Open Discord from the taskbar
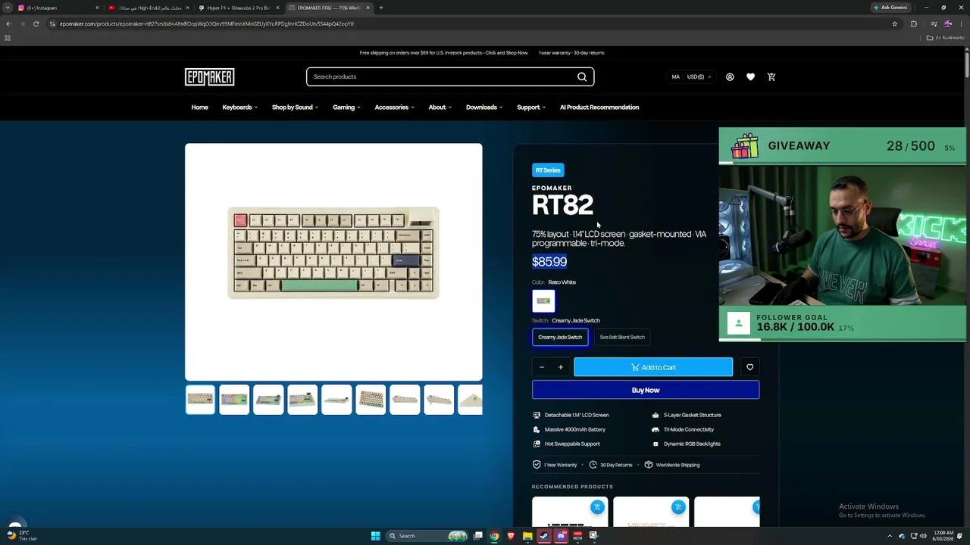The height and width of the screenshot is (545, 970). (x=561, y=536)
